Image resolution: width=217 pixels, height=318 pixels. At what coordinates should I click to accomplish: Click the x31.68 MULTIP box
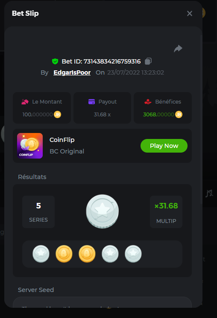(x=166, y=212)
